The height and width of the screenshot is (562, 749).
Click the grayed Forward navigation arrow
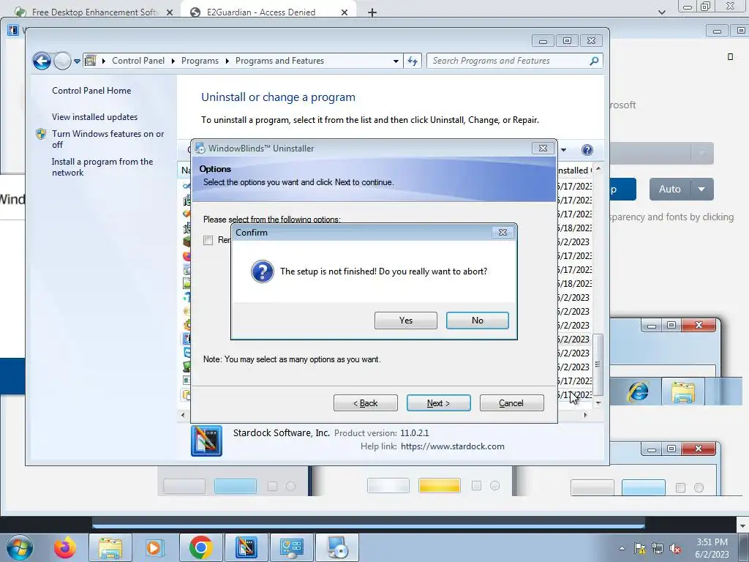click(62, 61)
